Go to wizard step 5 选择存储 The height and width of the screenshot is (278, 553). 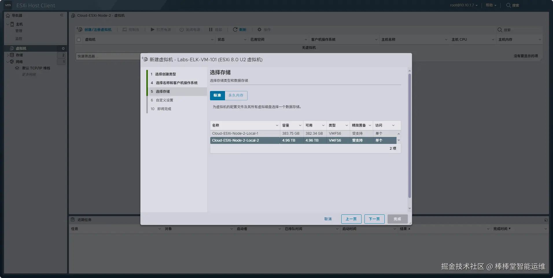click(177, 92)
